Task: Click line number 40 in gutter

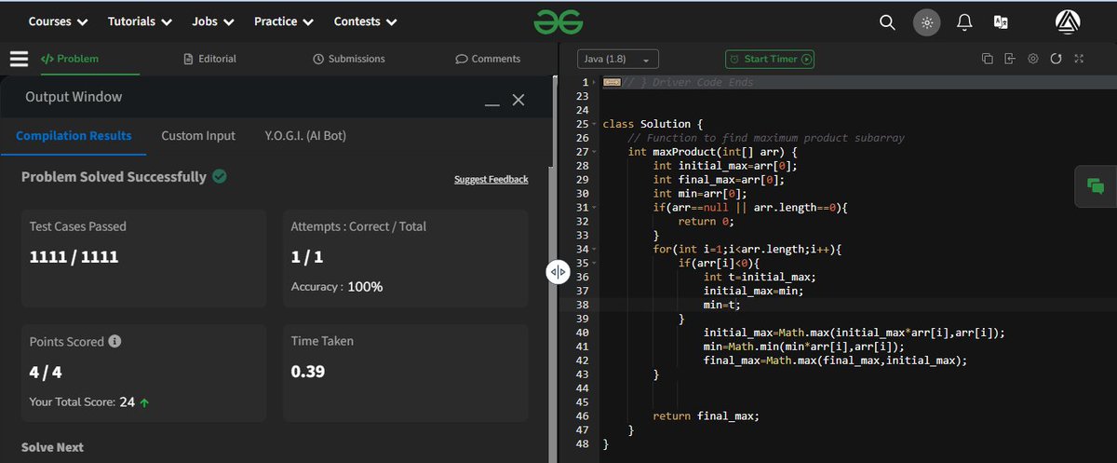Action: 582,333
